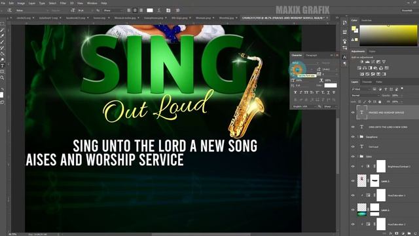Viewport: 419px width, 236px height.
Task: Open anti-aliasing Sharp dropdown in options bar
Action: 113,10
